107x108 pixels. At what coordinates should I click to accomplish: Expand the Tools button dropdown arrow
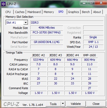point(63,104)
